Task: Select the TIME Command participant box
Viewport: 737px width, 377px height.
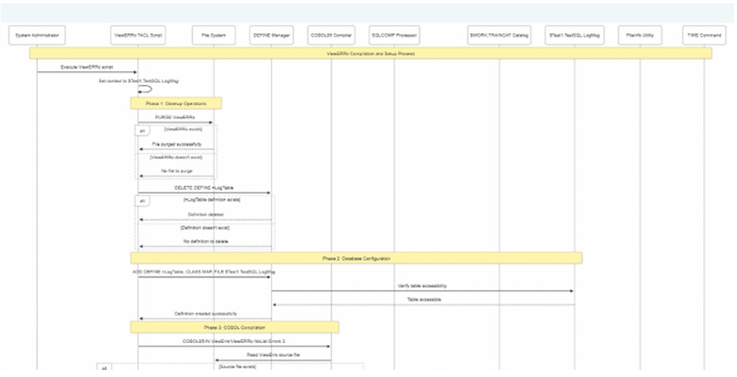Action: (704, 36)
